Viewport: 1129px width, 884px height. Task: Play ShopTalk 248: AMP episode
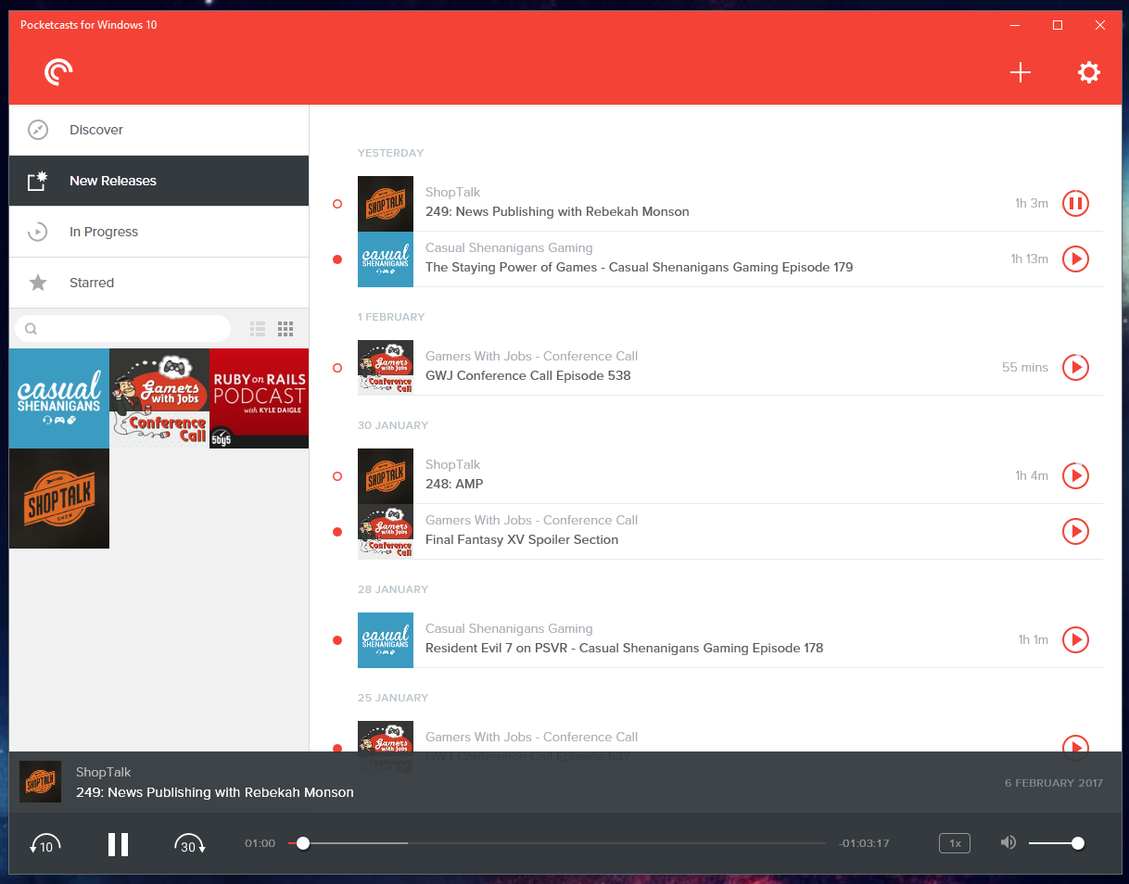(1075, 475)
